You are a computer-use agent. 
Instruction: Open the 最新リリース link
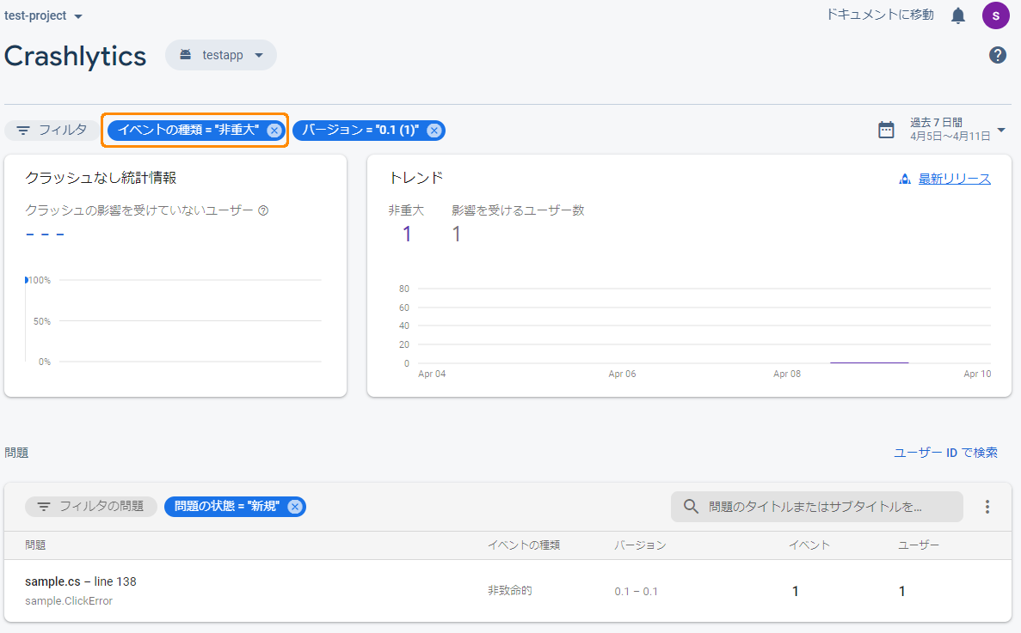coord(953,178)
